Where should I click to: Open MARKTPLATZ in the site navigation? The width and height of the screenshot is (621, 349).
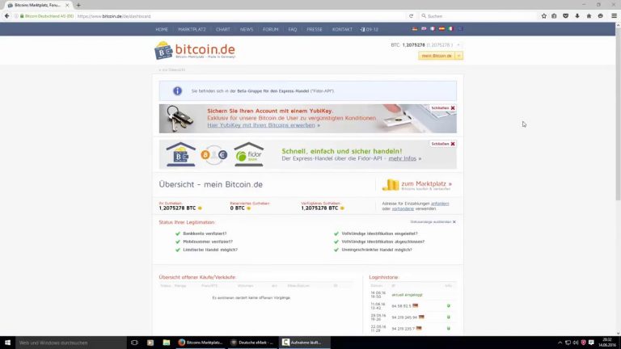coord(192,29)
